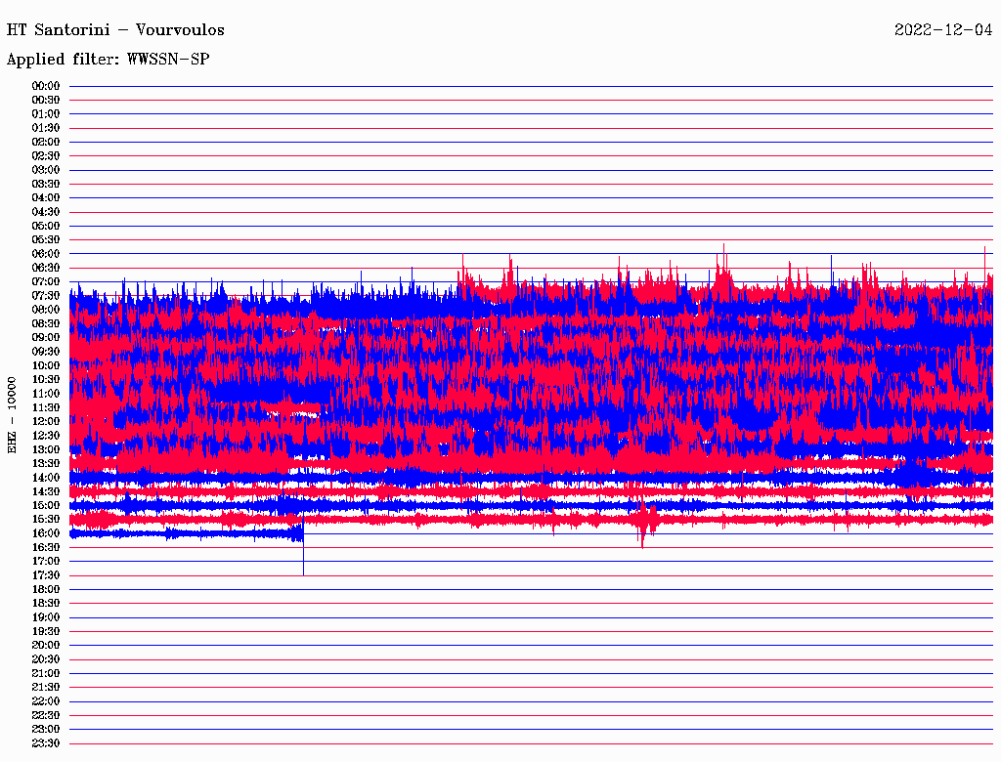Screen dimensions: 1001x762
Task: Click the 14:00 time label
Action: click(x=46, y=478)
